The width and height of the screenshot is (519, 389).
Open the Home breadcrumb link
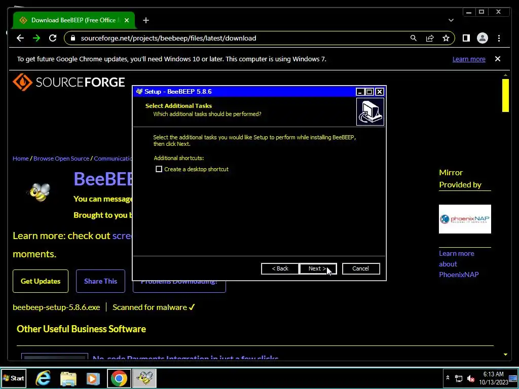click(20, 159)
